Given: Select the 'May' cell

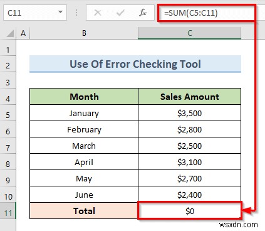Looking at the screenshot, I should coord(84,178).
